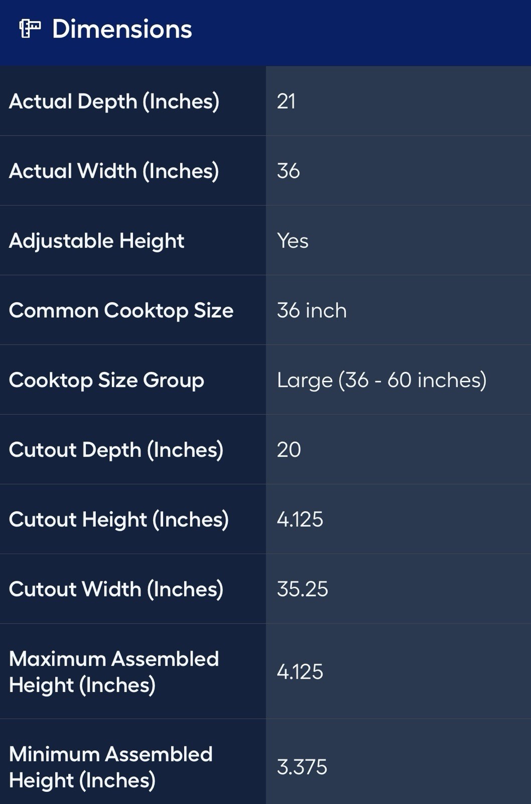Tap the Maximum Assembled Height label
Viewport: 531px width, 804px height.
point(113,672)
